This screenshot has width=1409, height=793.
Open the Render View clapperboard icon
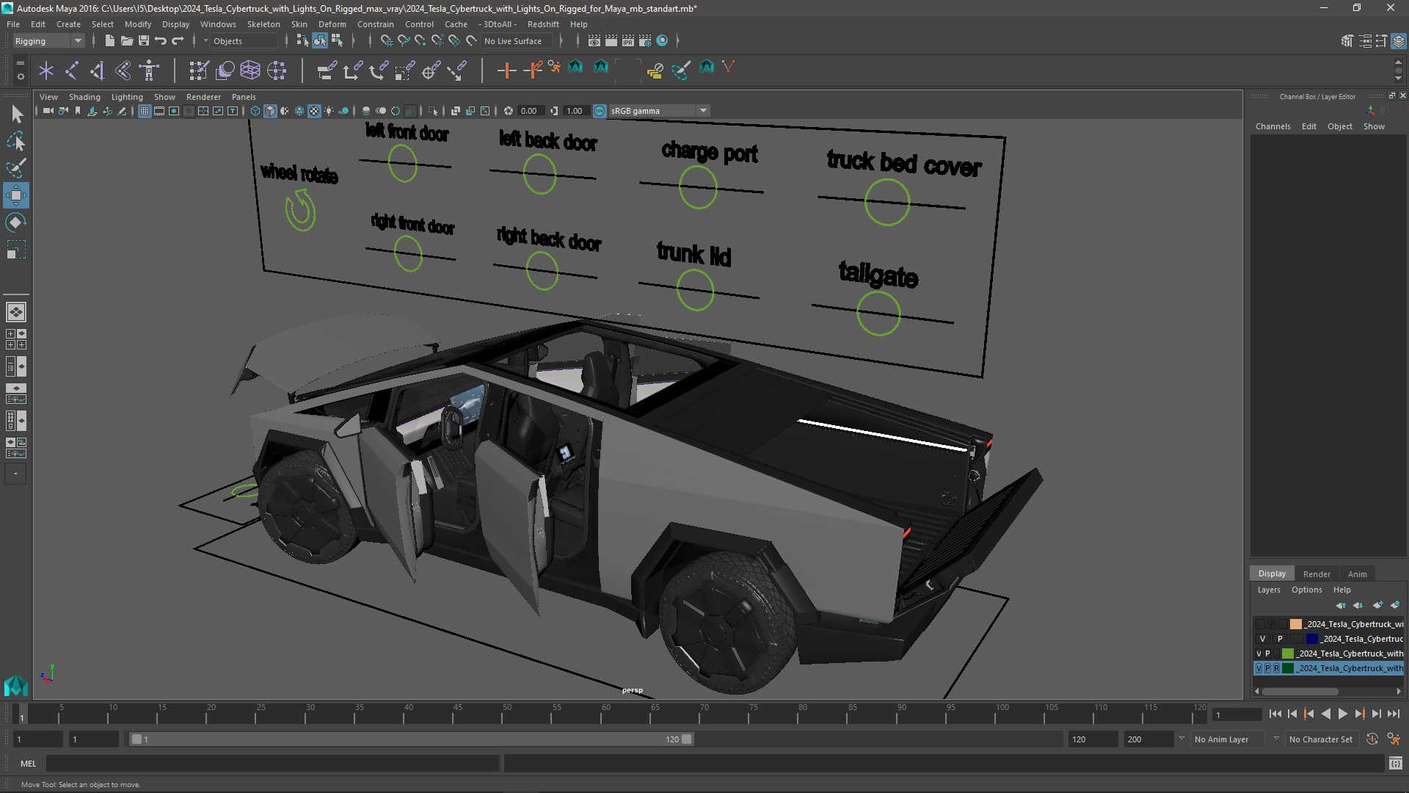click(594, 41)
